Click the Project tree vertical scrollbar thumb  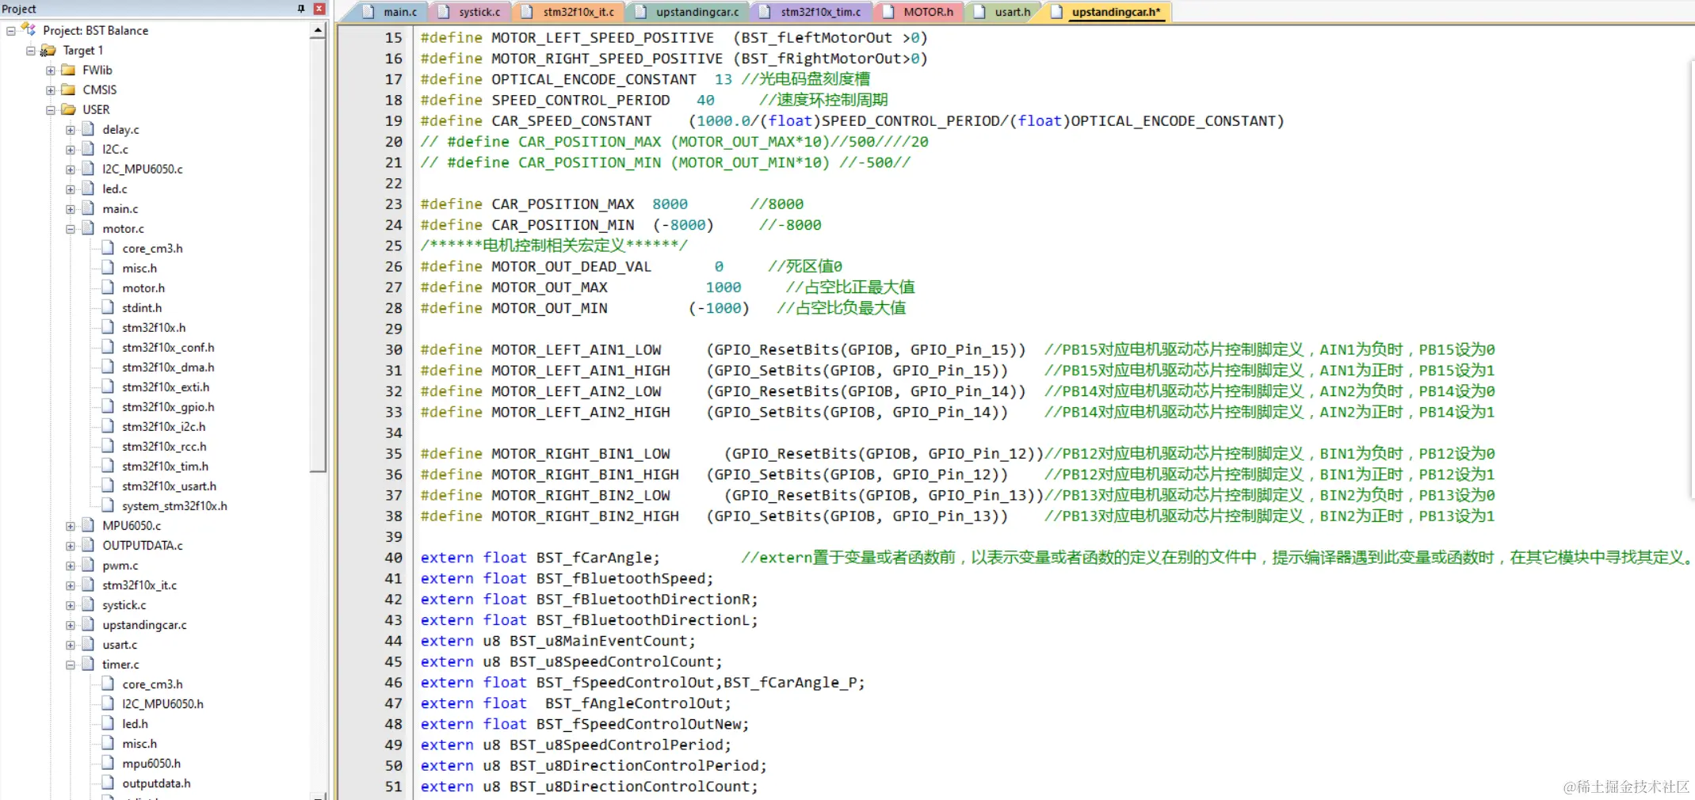[318, 255]
